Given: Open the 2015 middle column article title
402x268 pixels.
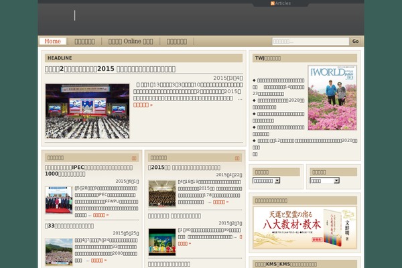Looking at the screenshot, I should click(x=184, y=167).
